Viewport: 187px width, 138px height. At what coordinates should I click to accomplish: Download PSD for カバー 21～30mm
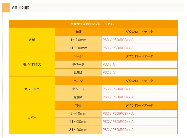(106, 130)
